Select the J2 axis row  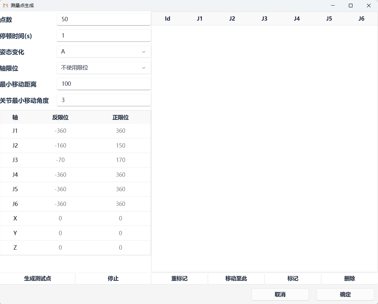[x=15, y=146]
